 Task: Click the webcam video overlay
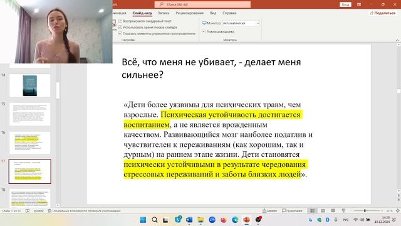coord(56,31)
